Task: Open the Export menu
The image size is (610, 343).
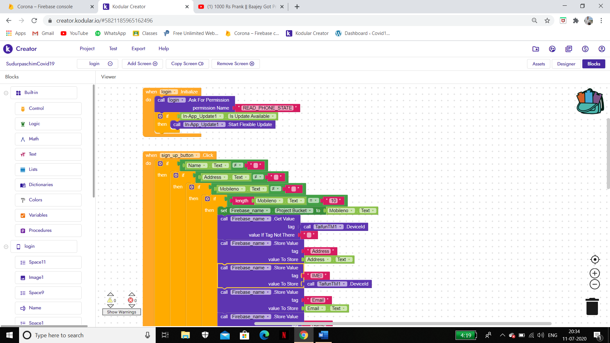Action: [138, 49]
